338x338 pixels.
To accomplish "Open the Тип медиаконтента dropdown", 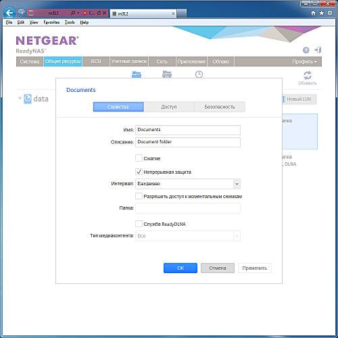I will 188,236.
